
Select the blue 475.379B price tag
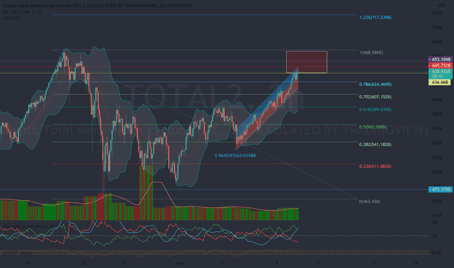pyautogui.click(x=440, y=190)
